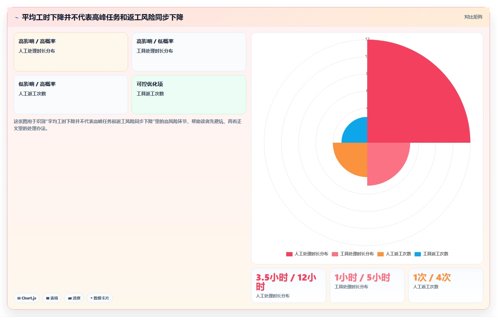The height and width of the screenshot is (317, 497).
Task: Click the 数据卡片 tag chip
Action: pyautogui.click(x=100, y=298)
